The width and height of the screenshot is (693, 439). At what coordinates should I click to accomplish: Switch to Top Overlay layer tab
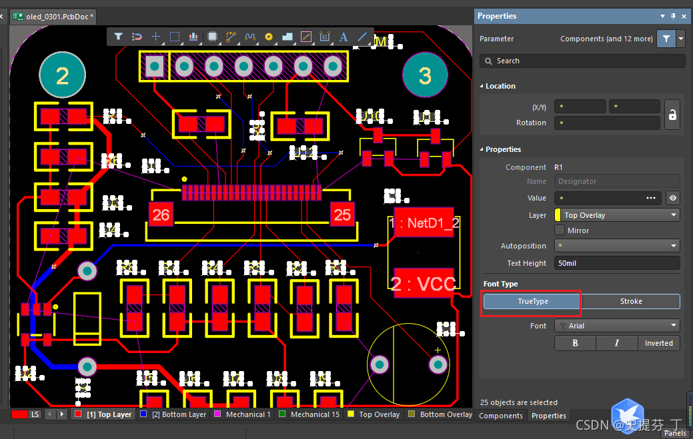pyautogui.click(x=374, y=414)
